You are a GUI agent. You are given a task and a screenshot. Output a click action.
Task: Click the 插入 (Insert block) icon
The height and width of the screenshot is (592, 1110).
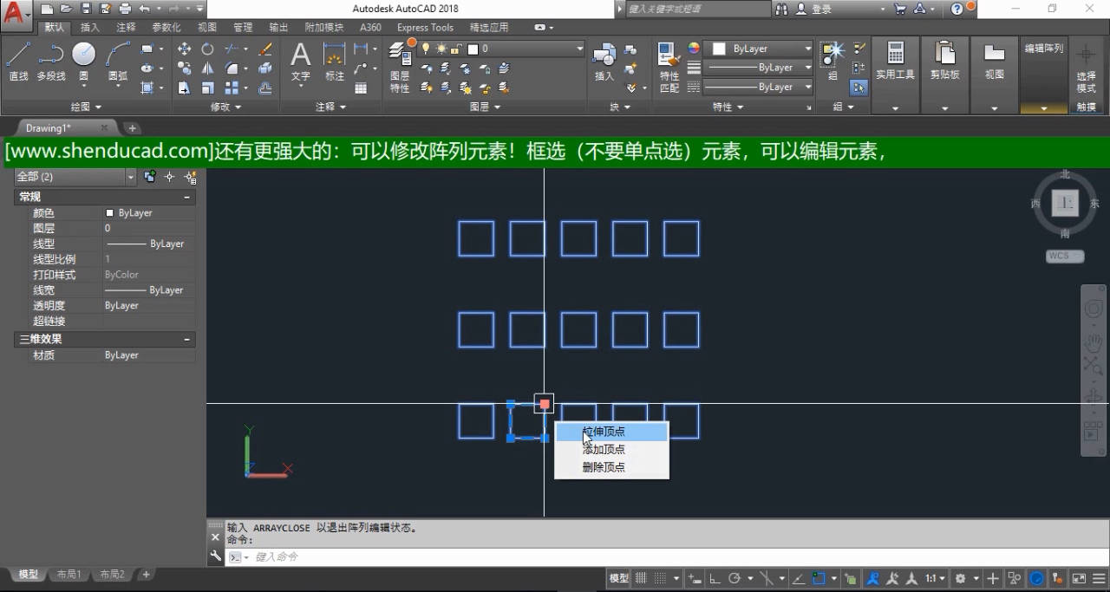tap(604, 61)
